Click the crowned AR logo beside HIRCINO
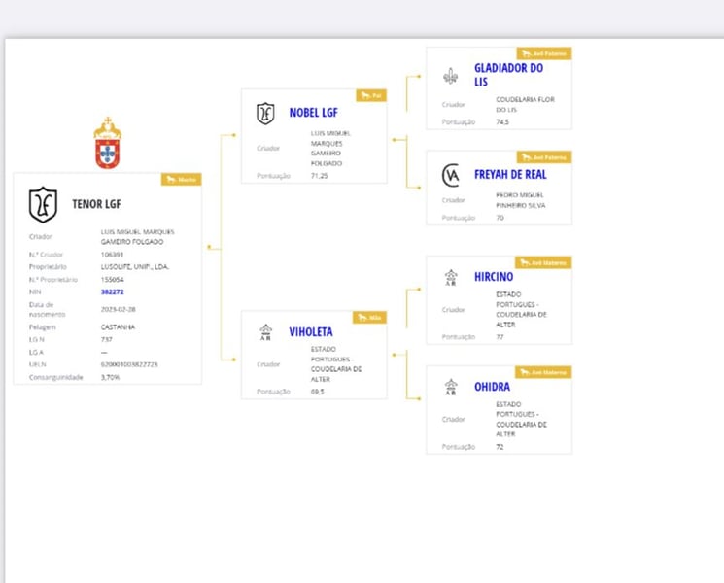The image size is (724, 583). pyautogui.click(x=450, y=277)
